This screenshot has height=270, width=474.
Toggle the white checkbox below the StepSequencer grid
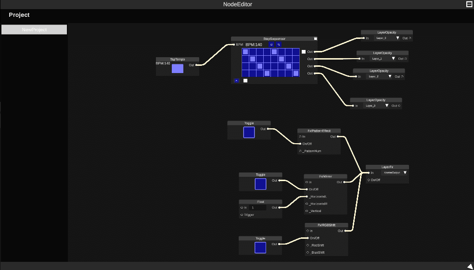click(245, 81)
